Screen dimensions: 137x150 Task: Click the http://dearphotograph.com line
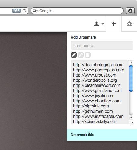pos(98,65)
